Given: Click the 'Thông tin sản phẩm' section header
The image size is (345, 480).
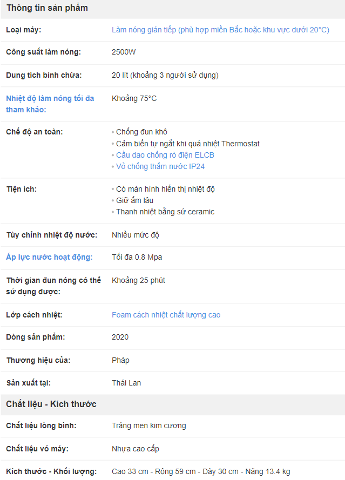Looking at the screenshot, I should (47, 8).
